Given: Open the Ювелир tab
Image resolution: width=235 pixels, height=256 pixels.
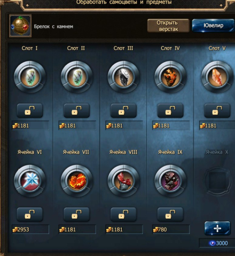Looking at the screenshot, I should coord(213,26).
